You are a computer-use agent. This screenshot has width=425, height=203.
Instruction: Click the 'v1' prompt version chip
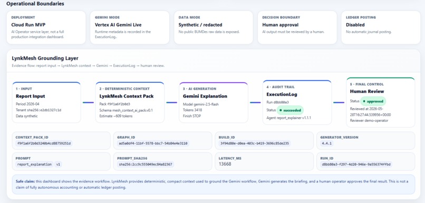coord(59,164)
